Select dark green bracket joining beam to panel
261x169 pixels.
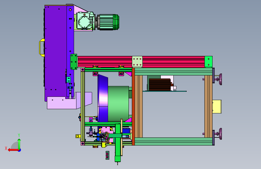tap(74, 62)
